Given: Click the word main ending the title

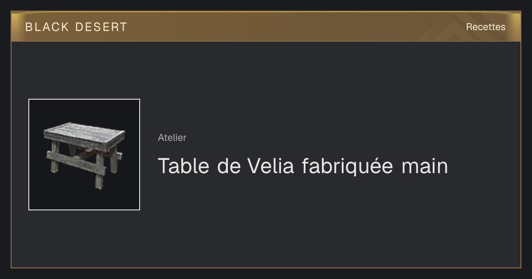Looking at the screenshot, I should tap(425, 166).
